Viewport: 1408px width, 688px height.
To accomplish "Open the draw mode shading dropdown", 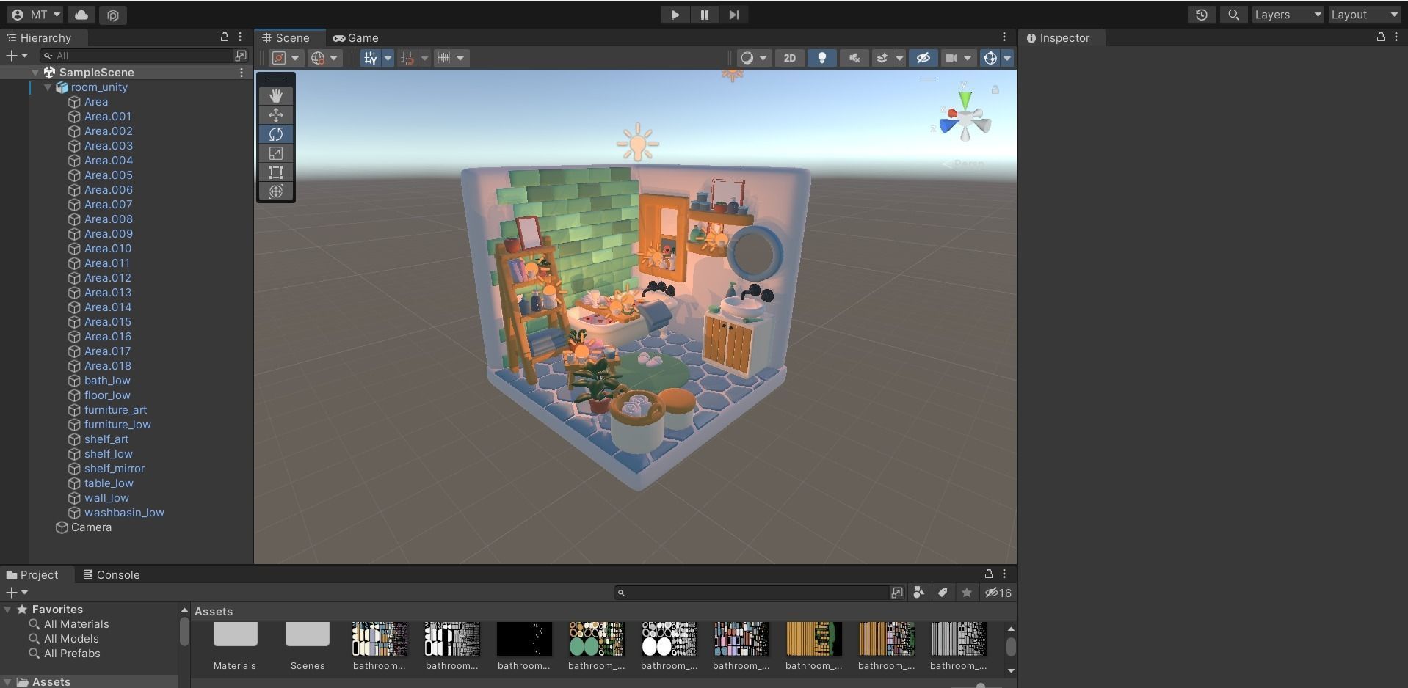I will tap(754, 58).
